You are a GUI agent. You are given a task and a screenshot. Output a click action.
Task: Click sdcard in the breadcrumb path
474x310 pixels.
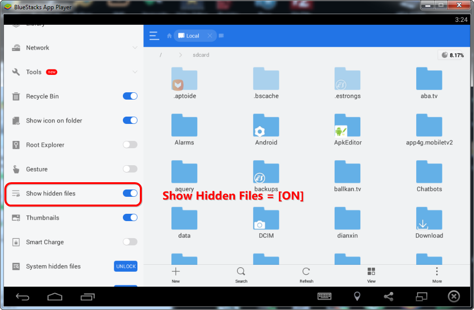pyautogui.click(x=201, y=55)
